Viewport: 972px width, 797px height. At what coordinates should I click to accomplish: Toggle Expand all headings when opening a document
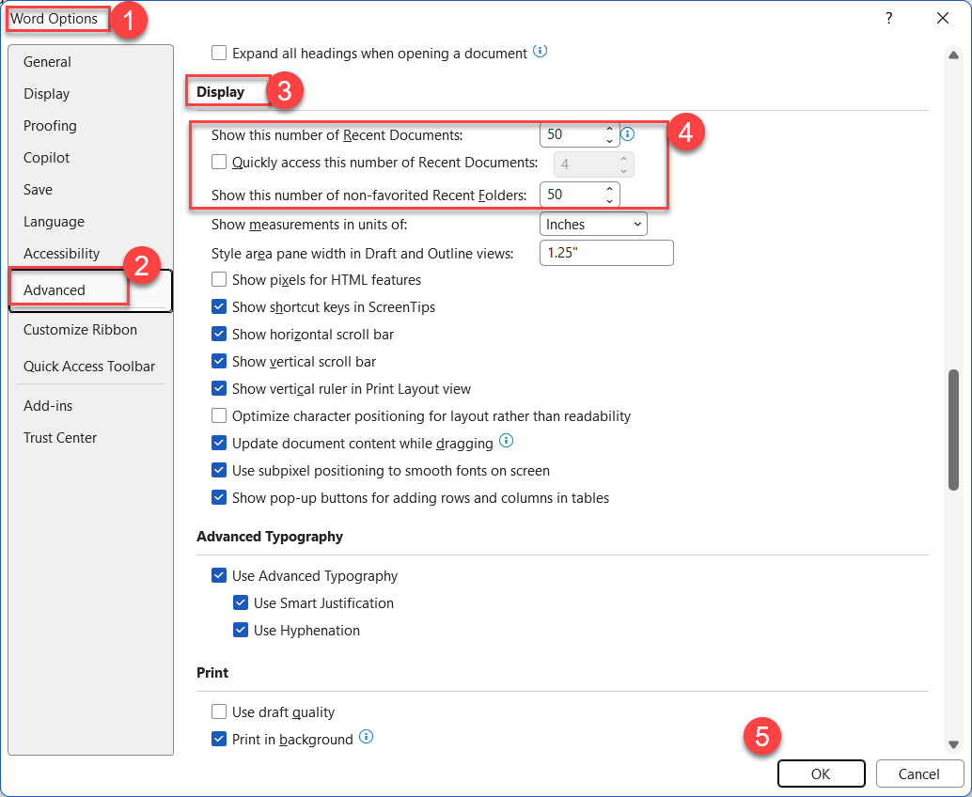[219, 53]
